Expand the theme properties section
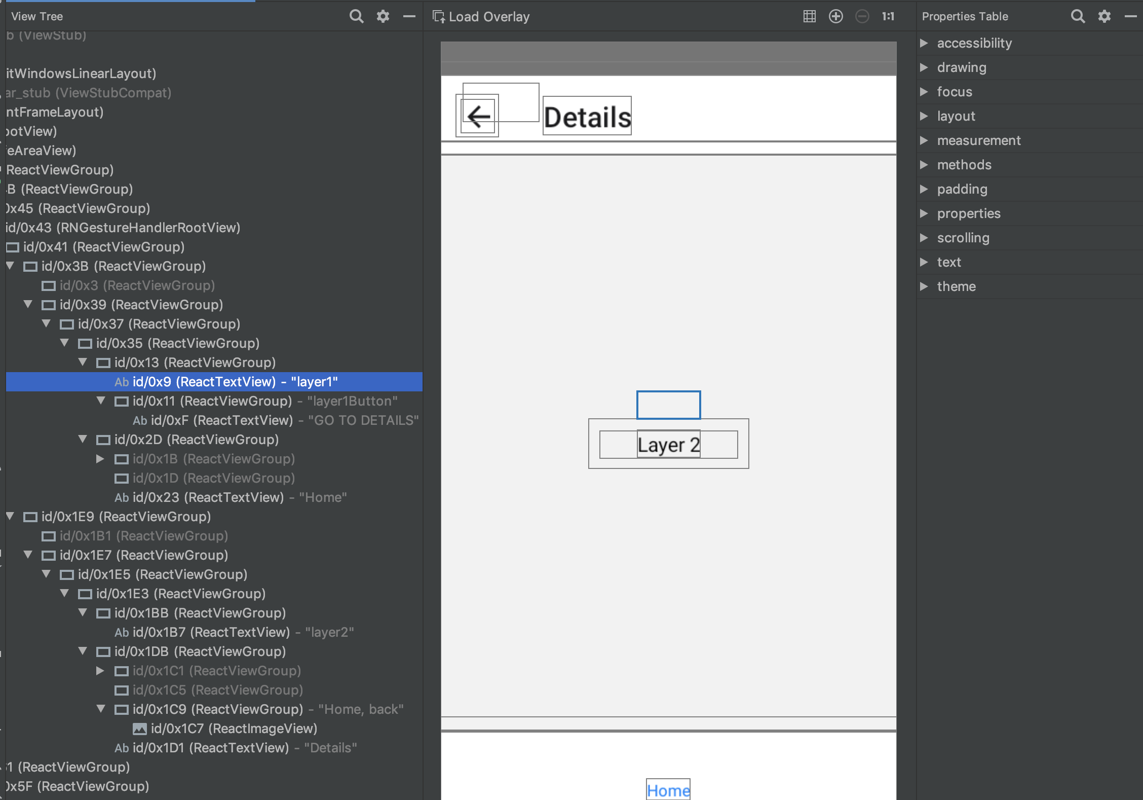Screen dimensions: 1143x800 (x=924, y=286)
